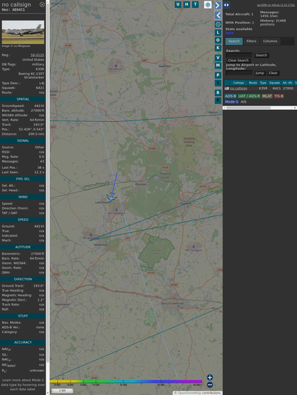The width and height of the screenshot is (297, 395).
Task: Click the H button on the map toolbar
Action: [x=186, y=4]
